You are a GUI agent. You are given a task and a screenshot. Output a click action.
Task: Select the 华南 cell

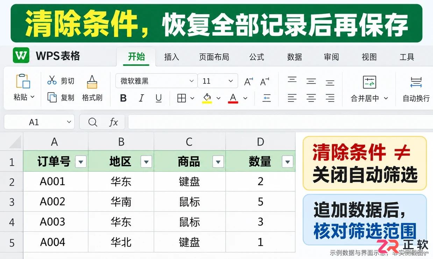(x=121, y=202)
